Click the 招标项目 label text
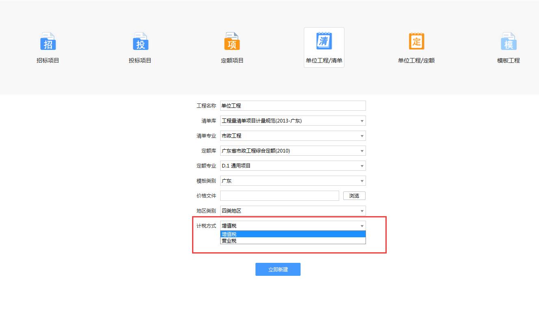Image resolution: width=539 pixels, height=333 pixels. (48, 60)
